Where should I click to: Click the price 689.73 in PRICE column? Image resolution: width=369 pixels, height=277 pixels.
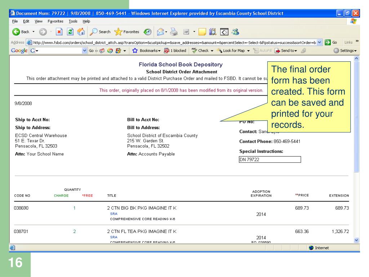click(x=302, y=208)
